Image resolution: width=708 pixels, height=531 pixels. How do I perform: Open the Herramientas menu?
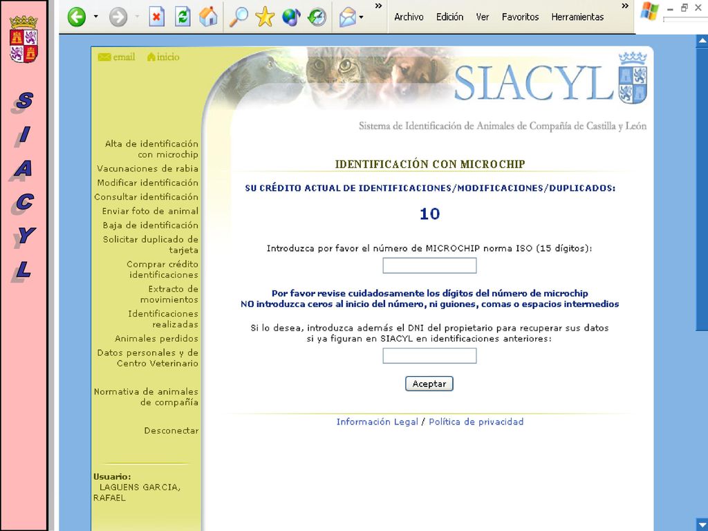[x=577, y=17]
